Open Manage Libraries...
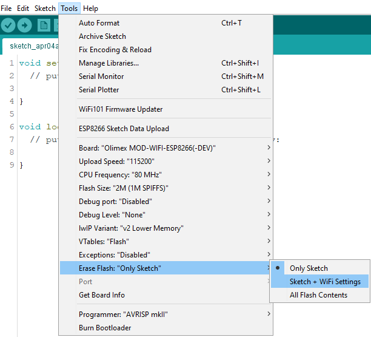This screenshot has height=337, width=371. point(109,63)
